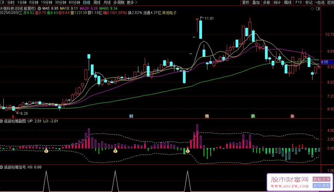Switch to 日线 daily chart

click(x=87, y=3)
